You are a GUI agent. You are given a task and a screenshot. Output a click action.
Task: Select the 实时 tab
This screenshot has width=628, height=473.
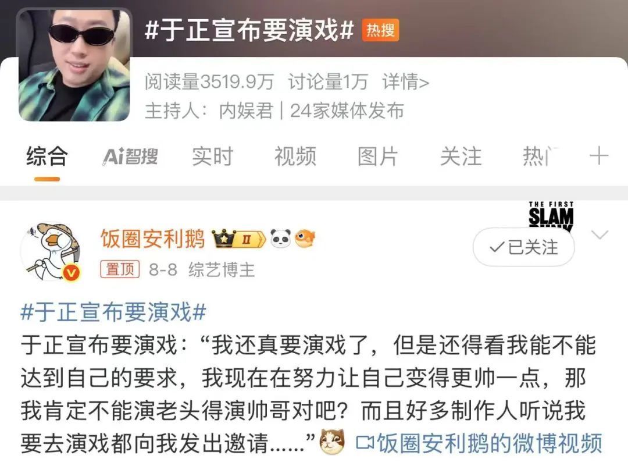[213, 157]
